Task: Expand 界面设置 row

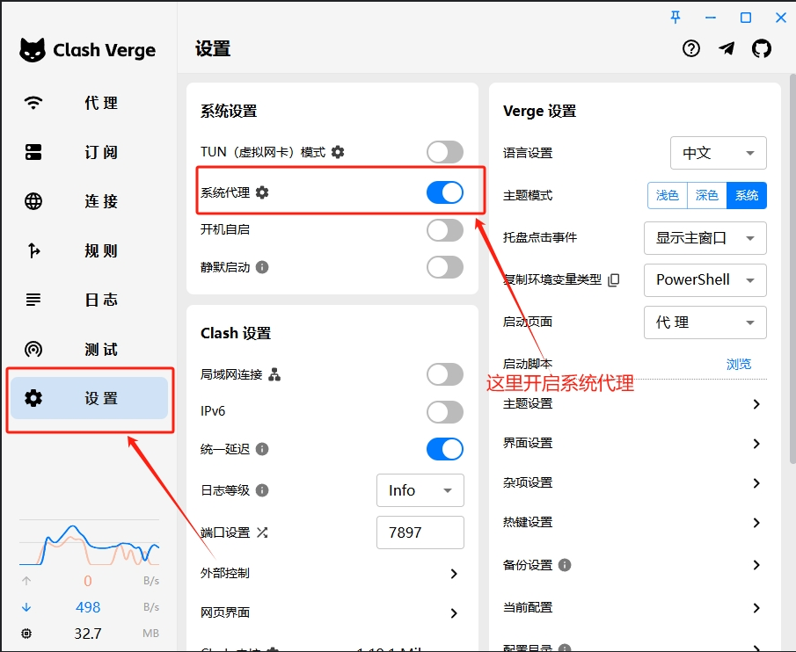Action: pyautogui.click(x=634, y=443)
